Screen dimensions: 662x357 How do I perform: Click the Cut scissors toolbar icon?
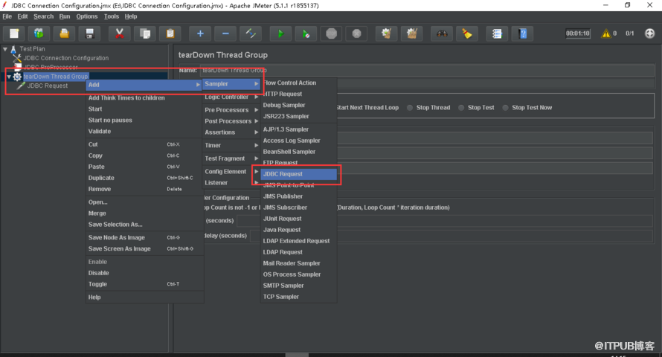point(118,33)
